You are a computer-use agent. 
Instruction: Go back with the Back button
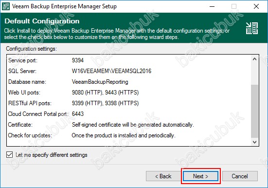tap(163, 176)
